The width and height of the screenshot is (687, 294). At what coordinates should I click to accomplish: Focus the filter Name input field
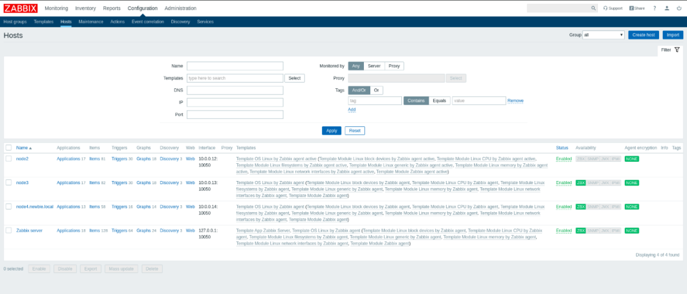tap(235, 66)
